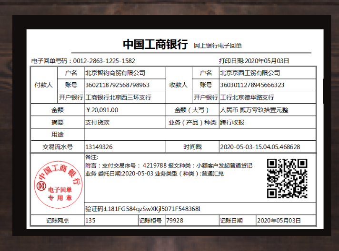The image size is (339, 251).
Task: Click the red ICBC electronic receipt stamp
Action: click(58, 184)
